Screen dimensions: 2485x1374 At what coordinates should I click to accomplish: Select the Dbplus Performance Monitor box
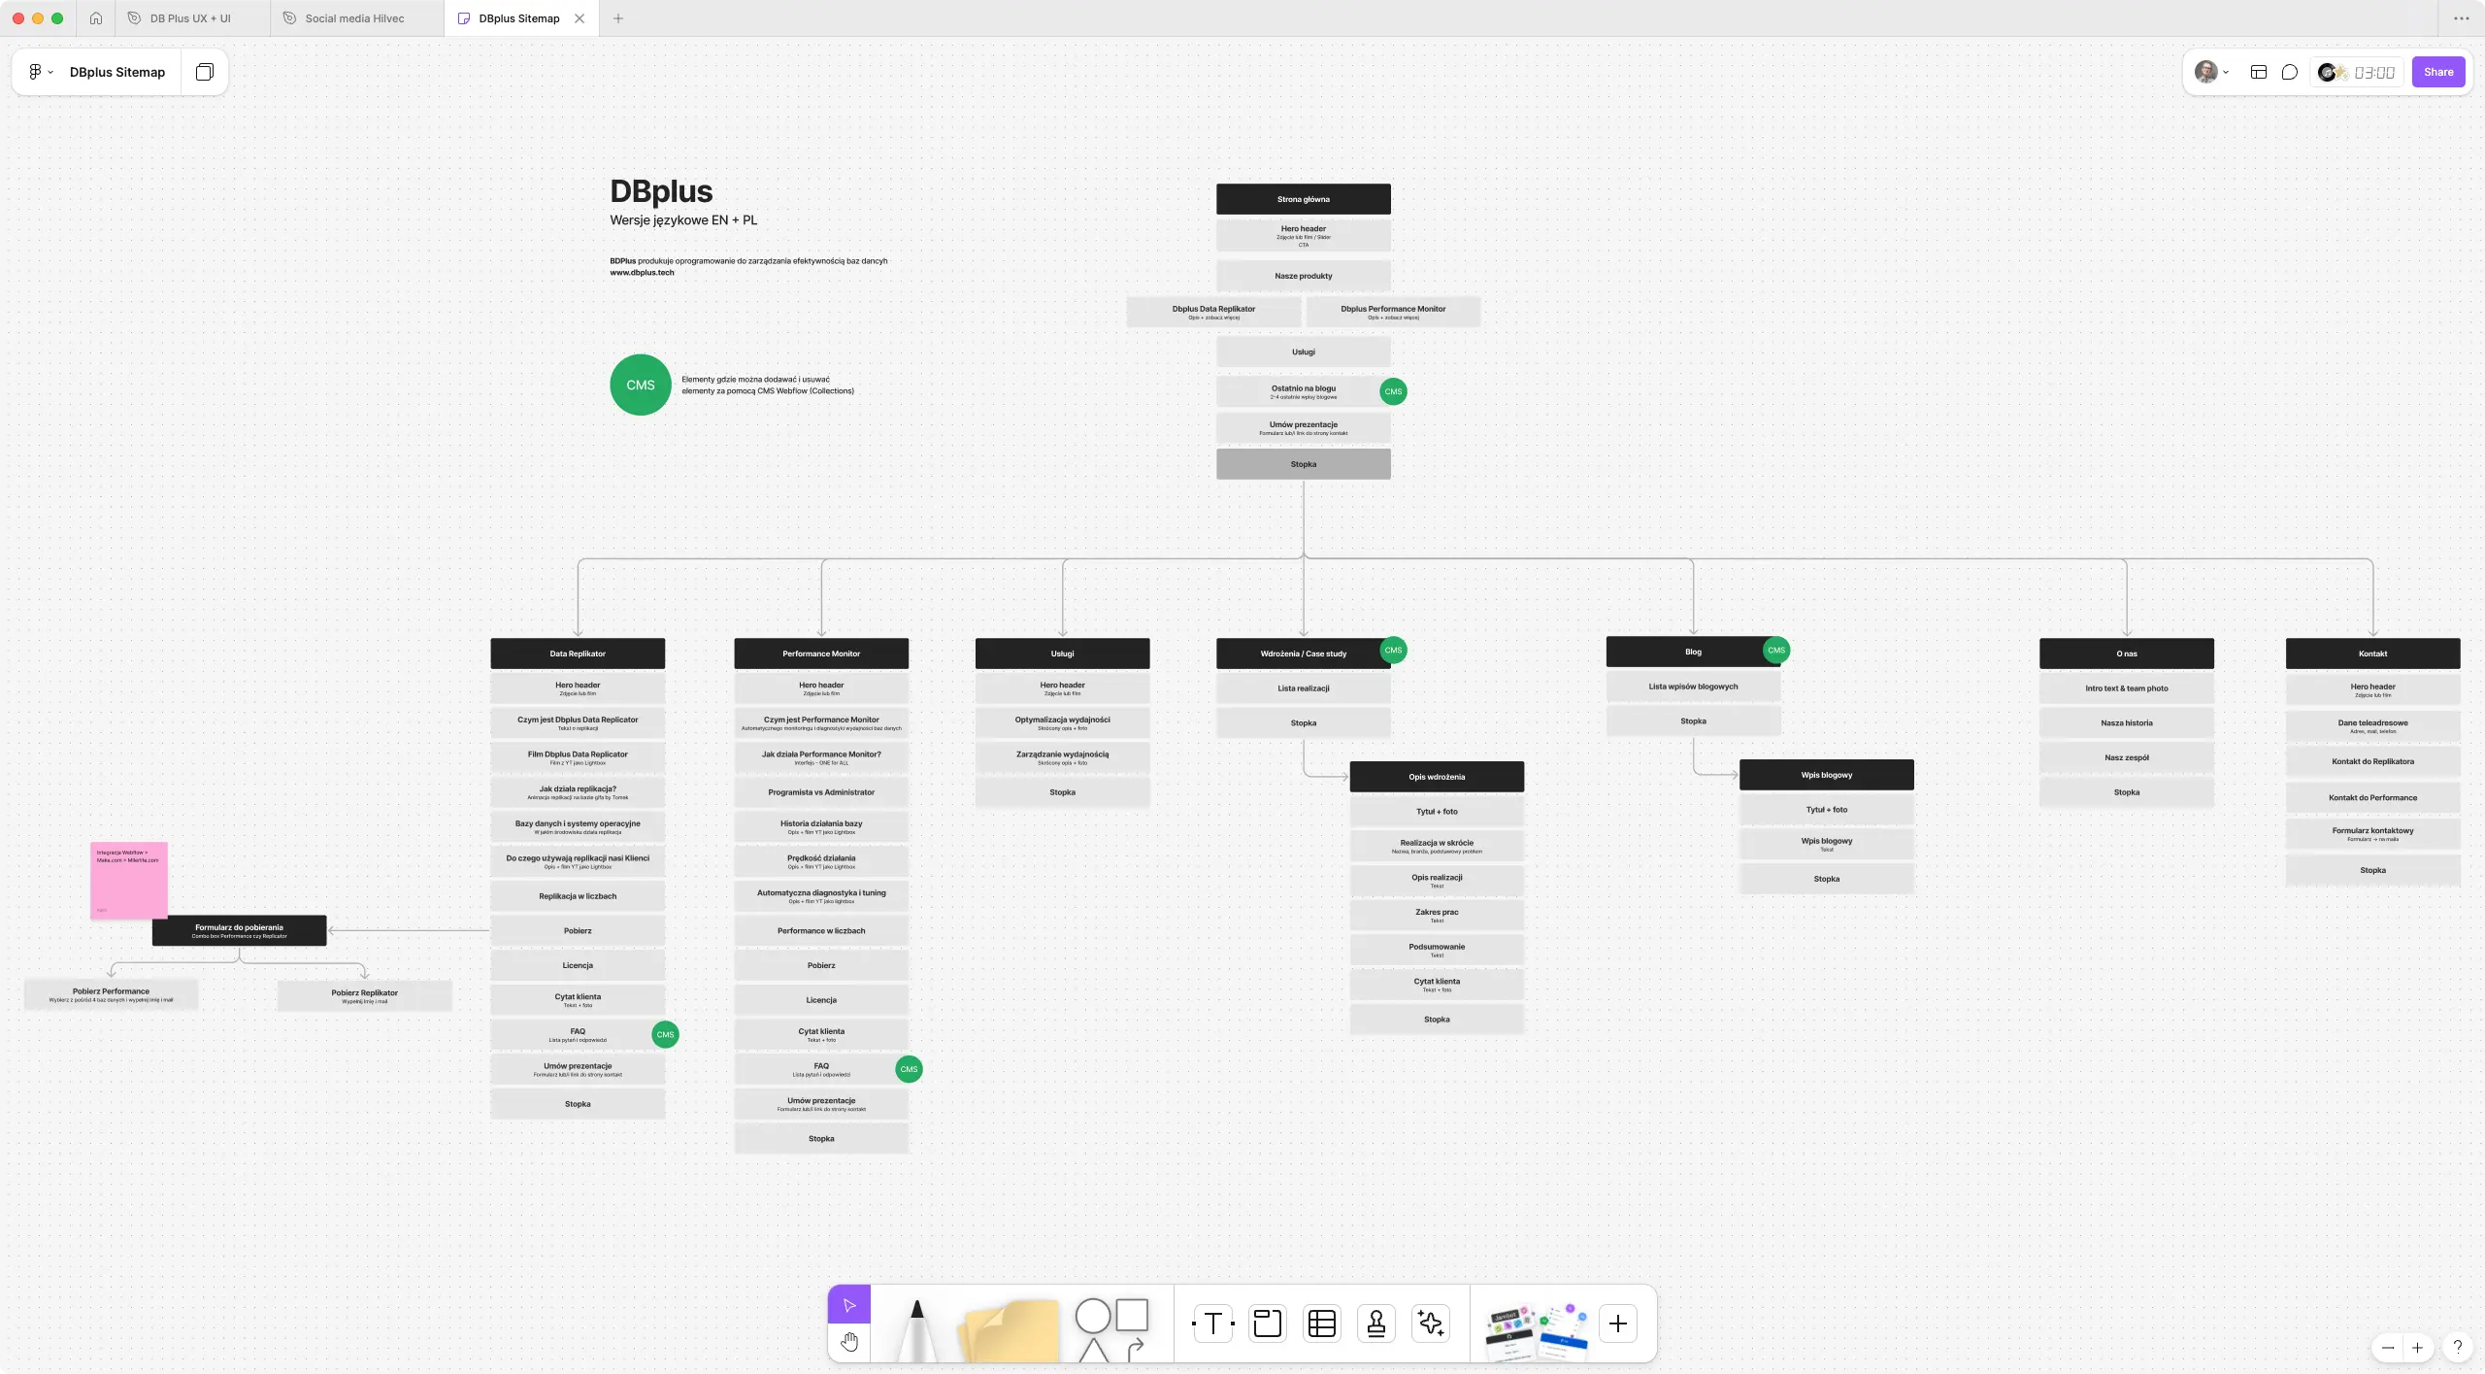point(1393,312)
